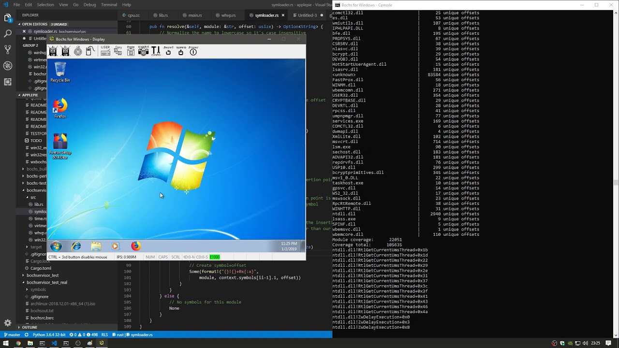Click the host Windows Start button
The width and height of the screenshot is (619, 348).
point(6,343)
